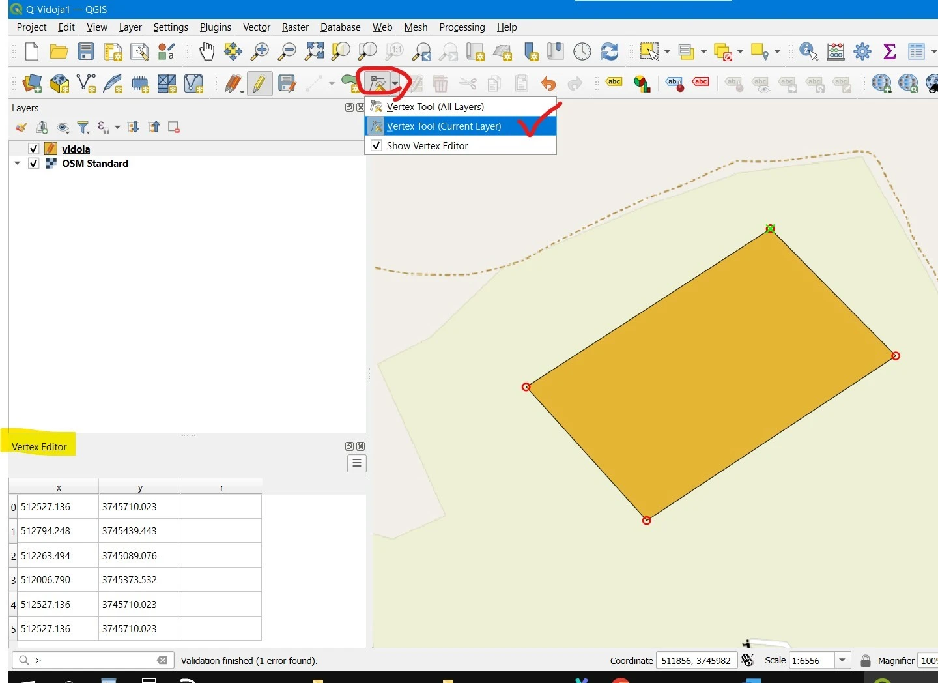Save the project with the floppy disk icon
Viewport: 938px width, 683px height.
86,51
